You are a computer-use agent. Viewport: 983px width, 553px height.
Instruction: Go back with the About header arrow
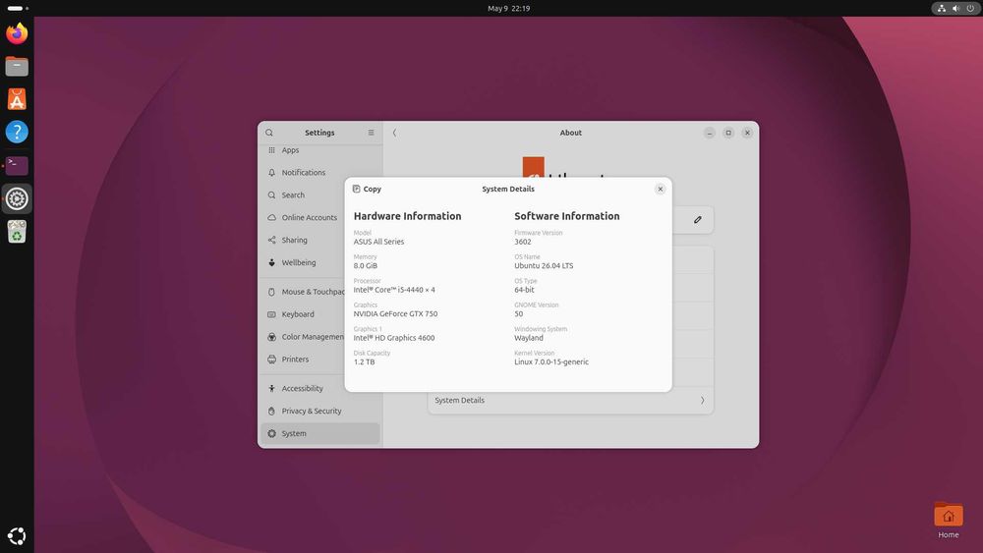tap(394, 133)
